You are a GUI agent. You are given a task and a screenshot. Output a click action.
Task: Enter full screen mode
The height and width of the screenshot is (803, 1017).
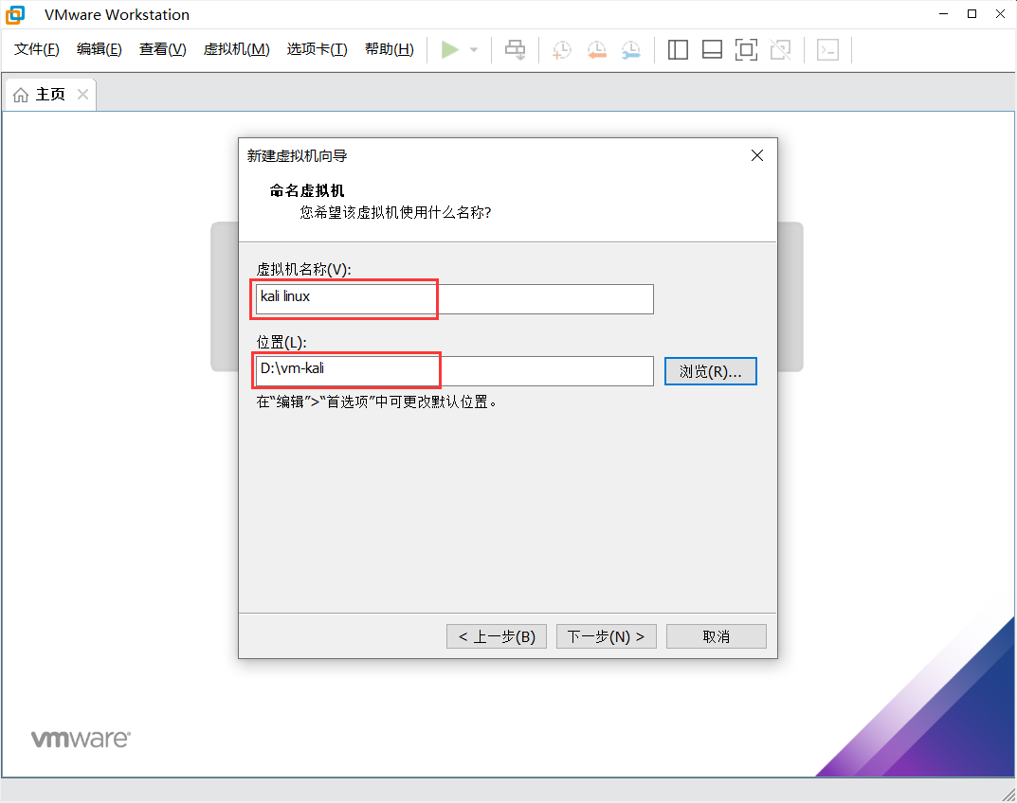[x=746, y=49]
